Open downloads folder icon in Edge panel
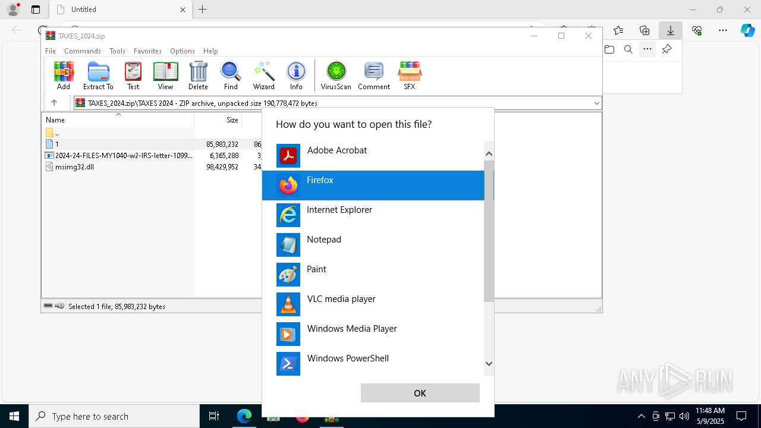The width and height of the screenshot is (761, 428). pyautogui.click(x=609, y=49)
